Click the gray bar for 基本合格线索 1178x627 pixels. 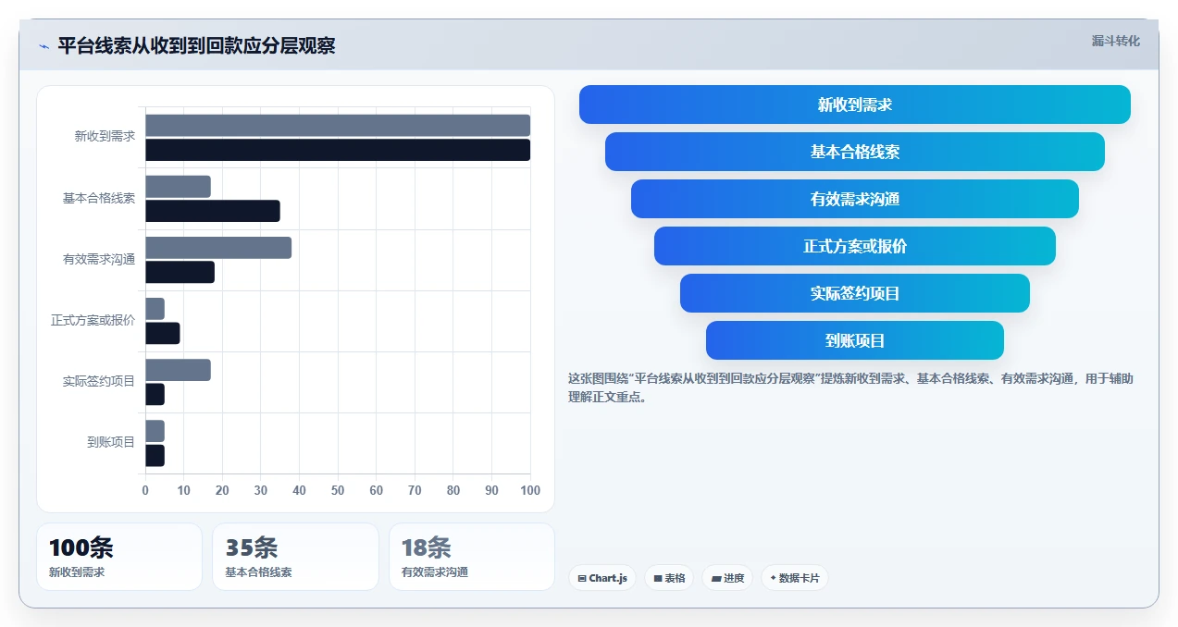tap(178, 187)
